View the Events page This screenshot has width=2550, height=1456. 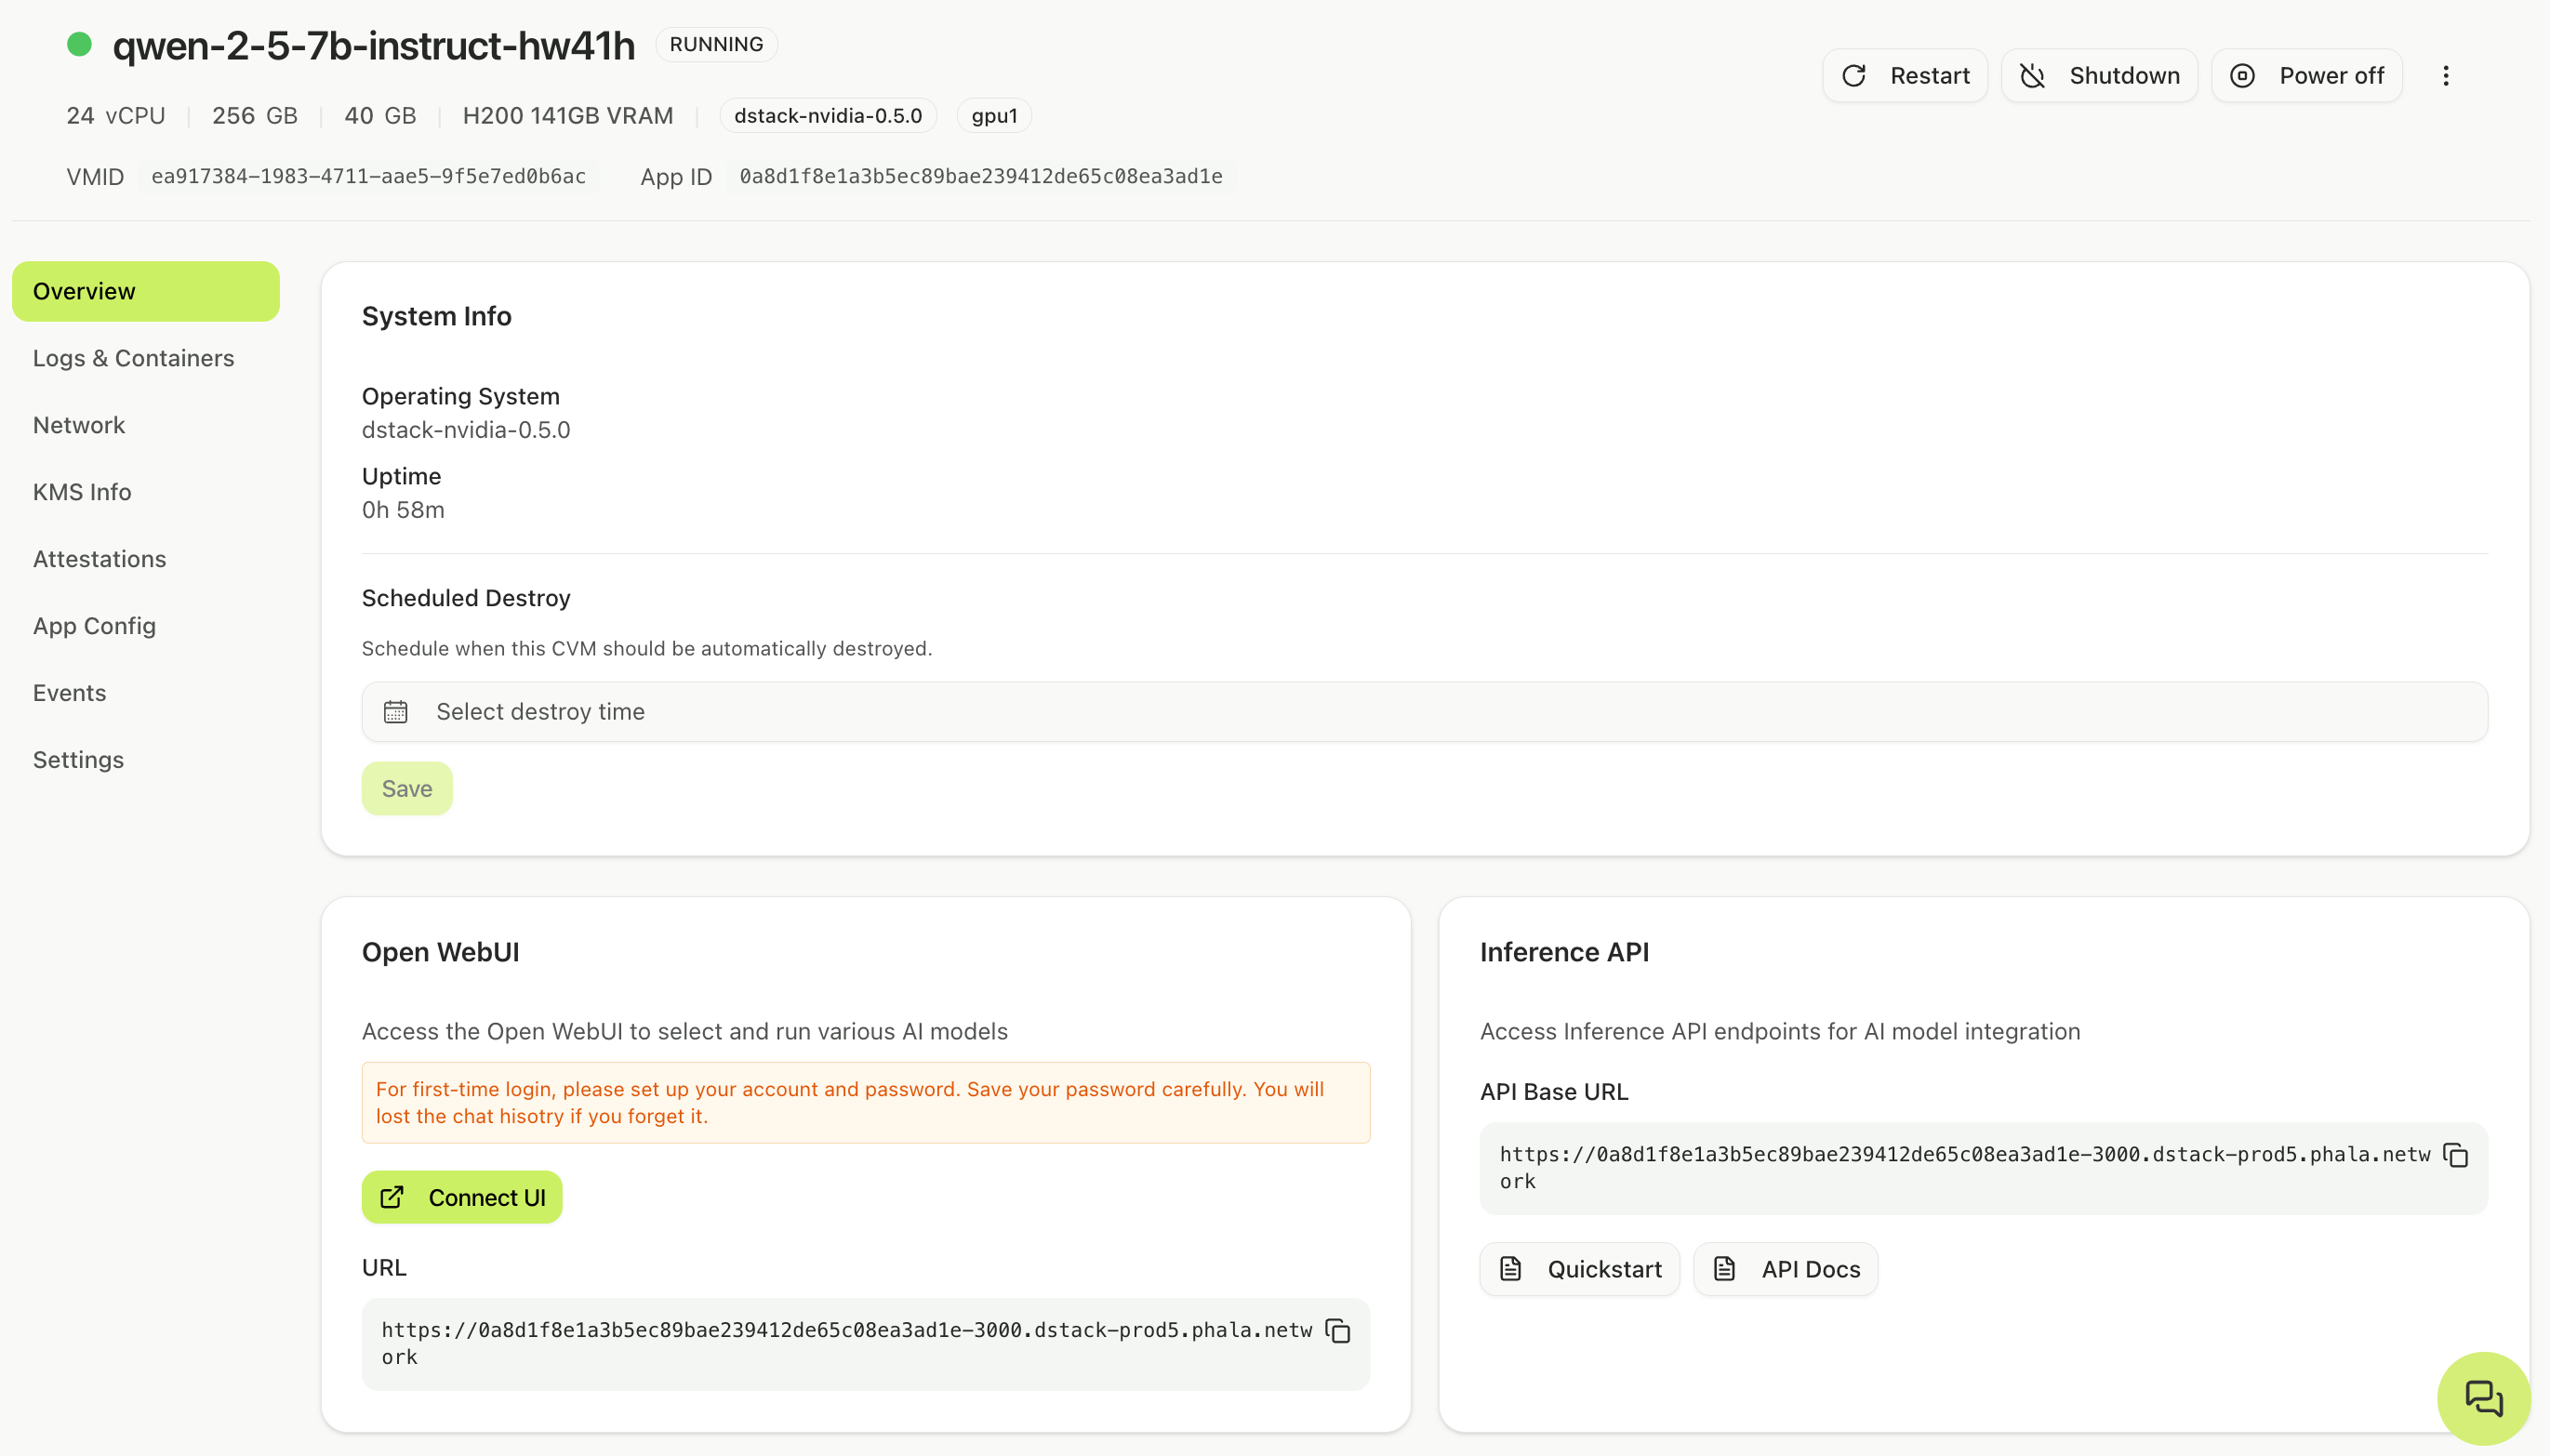click(x=69, y=693)
